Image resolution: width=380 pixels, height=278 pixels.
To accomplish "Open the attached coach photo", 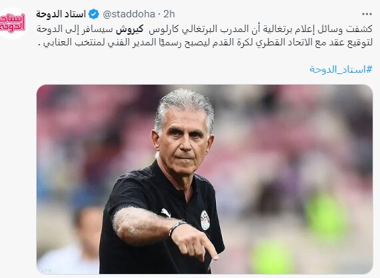I will tap(205, 179).
